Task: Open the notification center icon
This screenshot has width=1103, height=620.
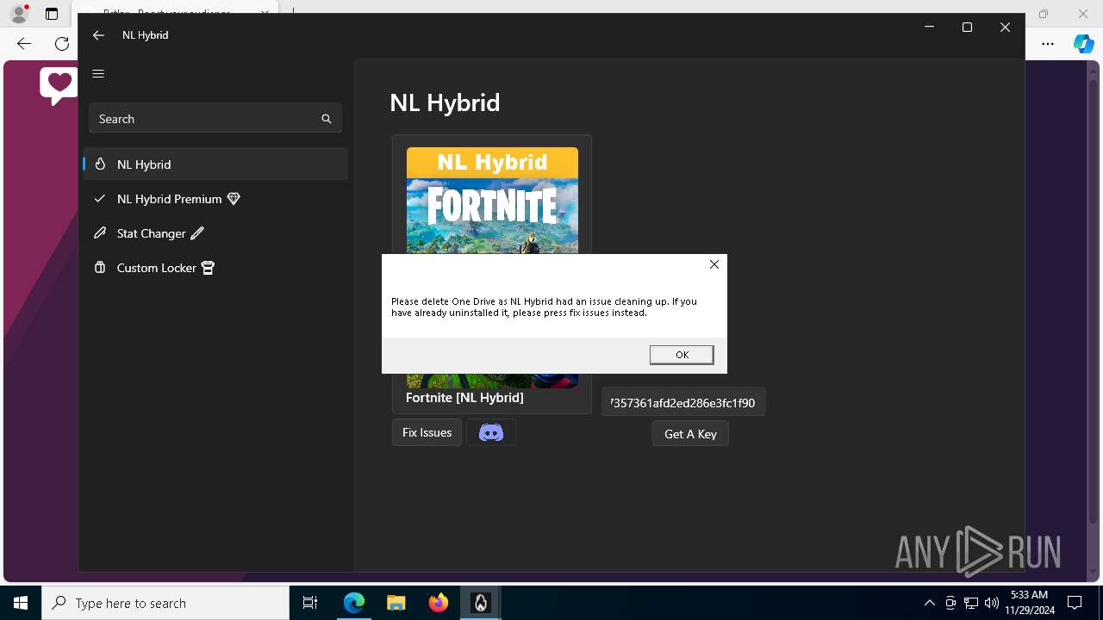Action: pos(1075,603)
